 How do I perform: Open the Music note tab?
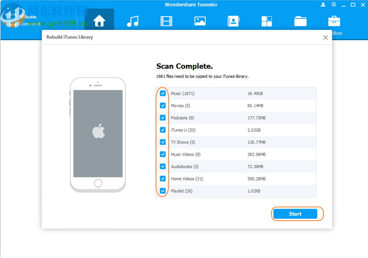(133, 21)
